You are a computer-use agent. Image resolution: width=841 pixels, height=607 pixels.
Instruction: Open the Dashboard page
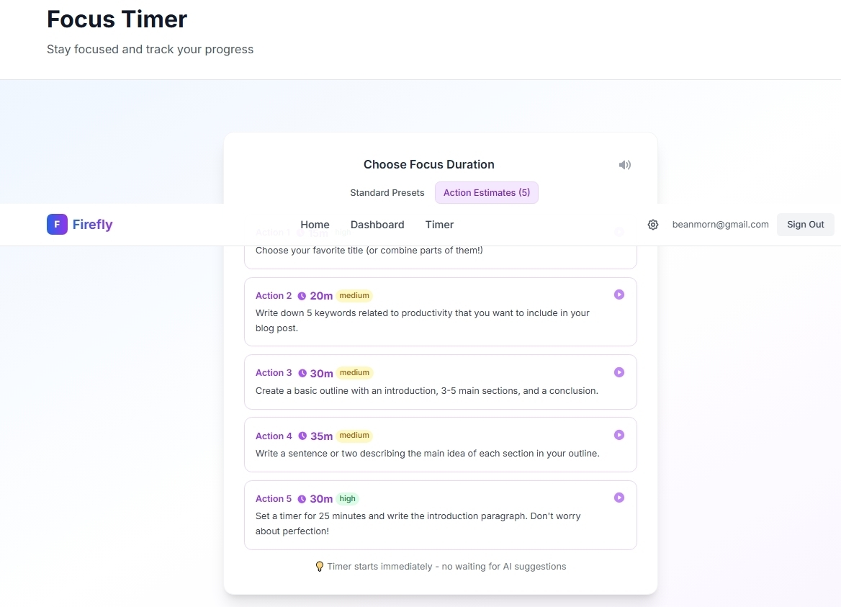(377, 224)
